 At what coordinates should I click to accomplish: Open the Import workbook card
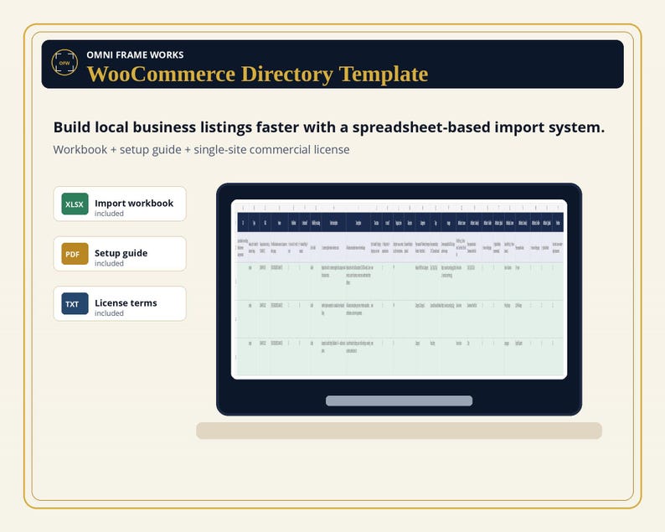(x=120, y=204)
